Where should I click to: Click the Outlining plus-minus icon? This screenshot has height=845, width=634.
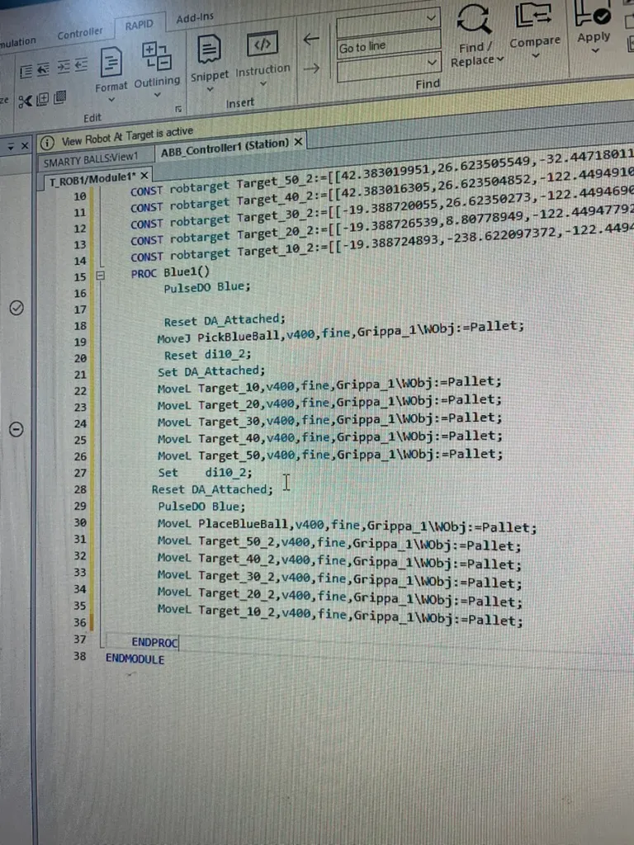click(x=156, y=57)
